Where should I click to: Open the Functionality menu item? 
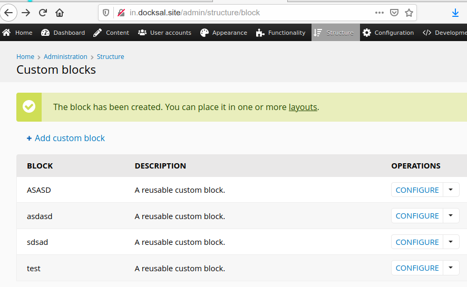click(280, 33)
